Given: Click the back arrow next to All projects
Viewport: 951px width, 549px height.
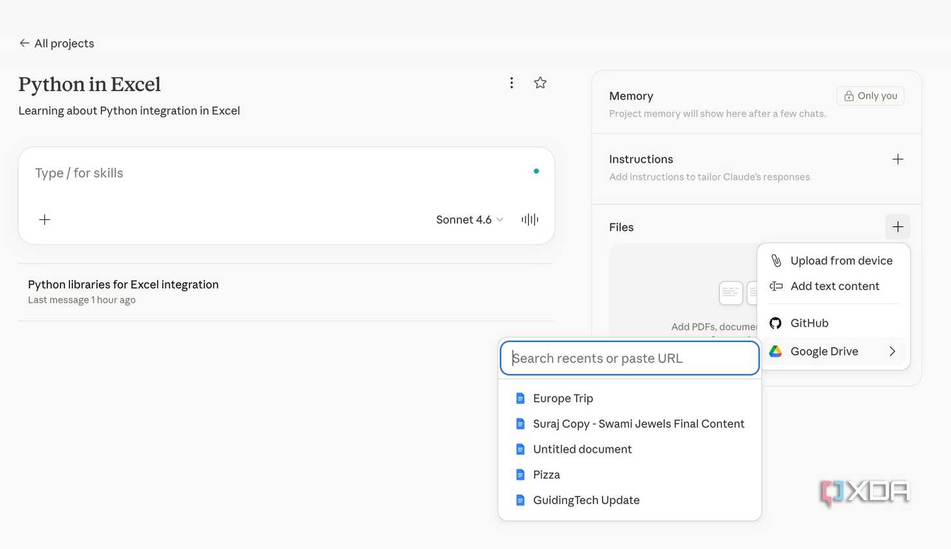Looking at the screenshot, I should click(24, 43).
